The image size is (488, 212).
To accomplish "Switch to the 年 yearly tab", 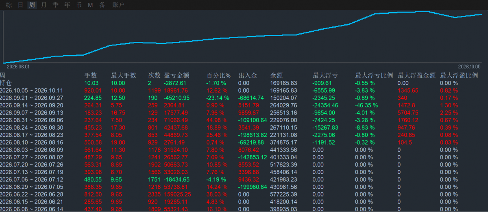I will coord(67,5).
